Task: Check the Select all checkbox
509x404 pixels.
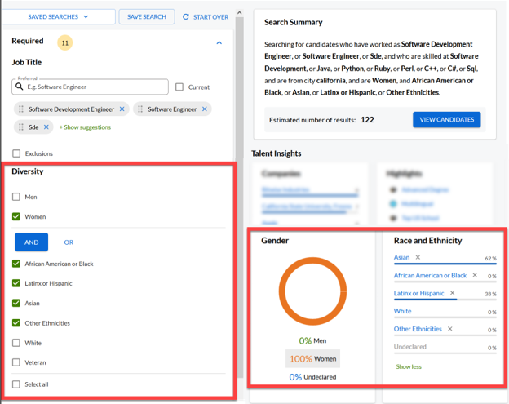Action: pos(16,384)
